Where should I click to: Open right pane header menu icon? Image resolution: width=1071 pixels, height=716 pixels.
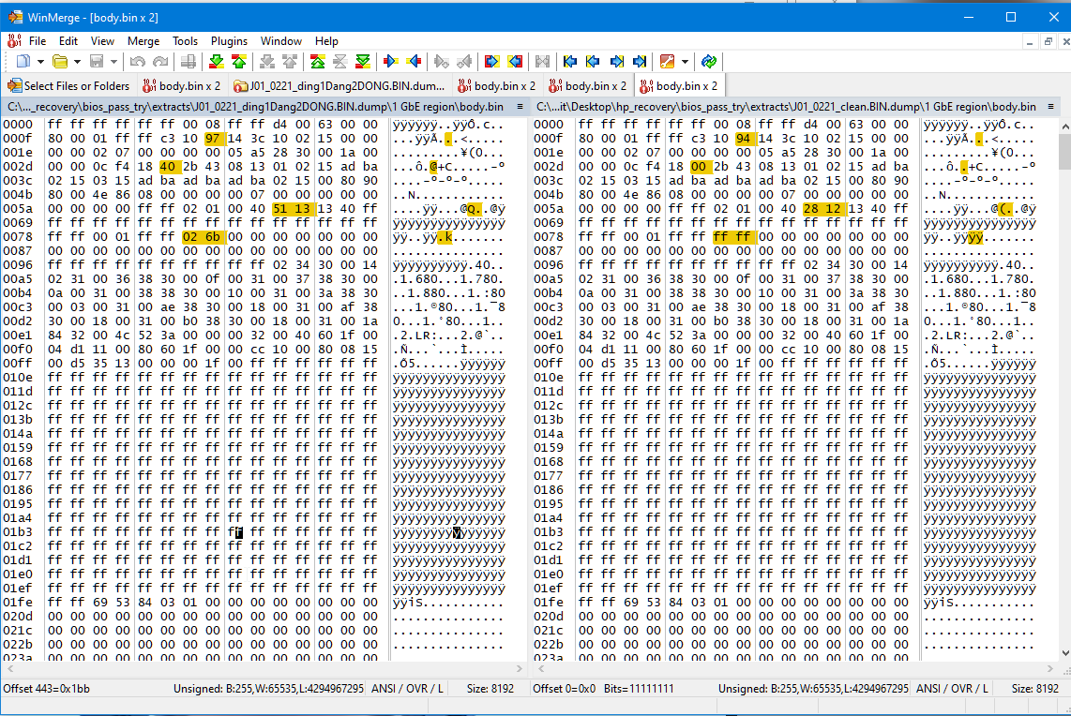pos(1050,107)
